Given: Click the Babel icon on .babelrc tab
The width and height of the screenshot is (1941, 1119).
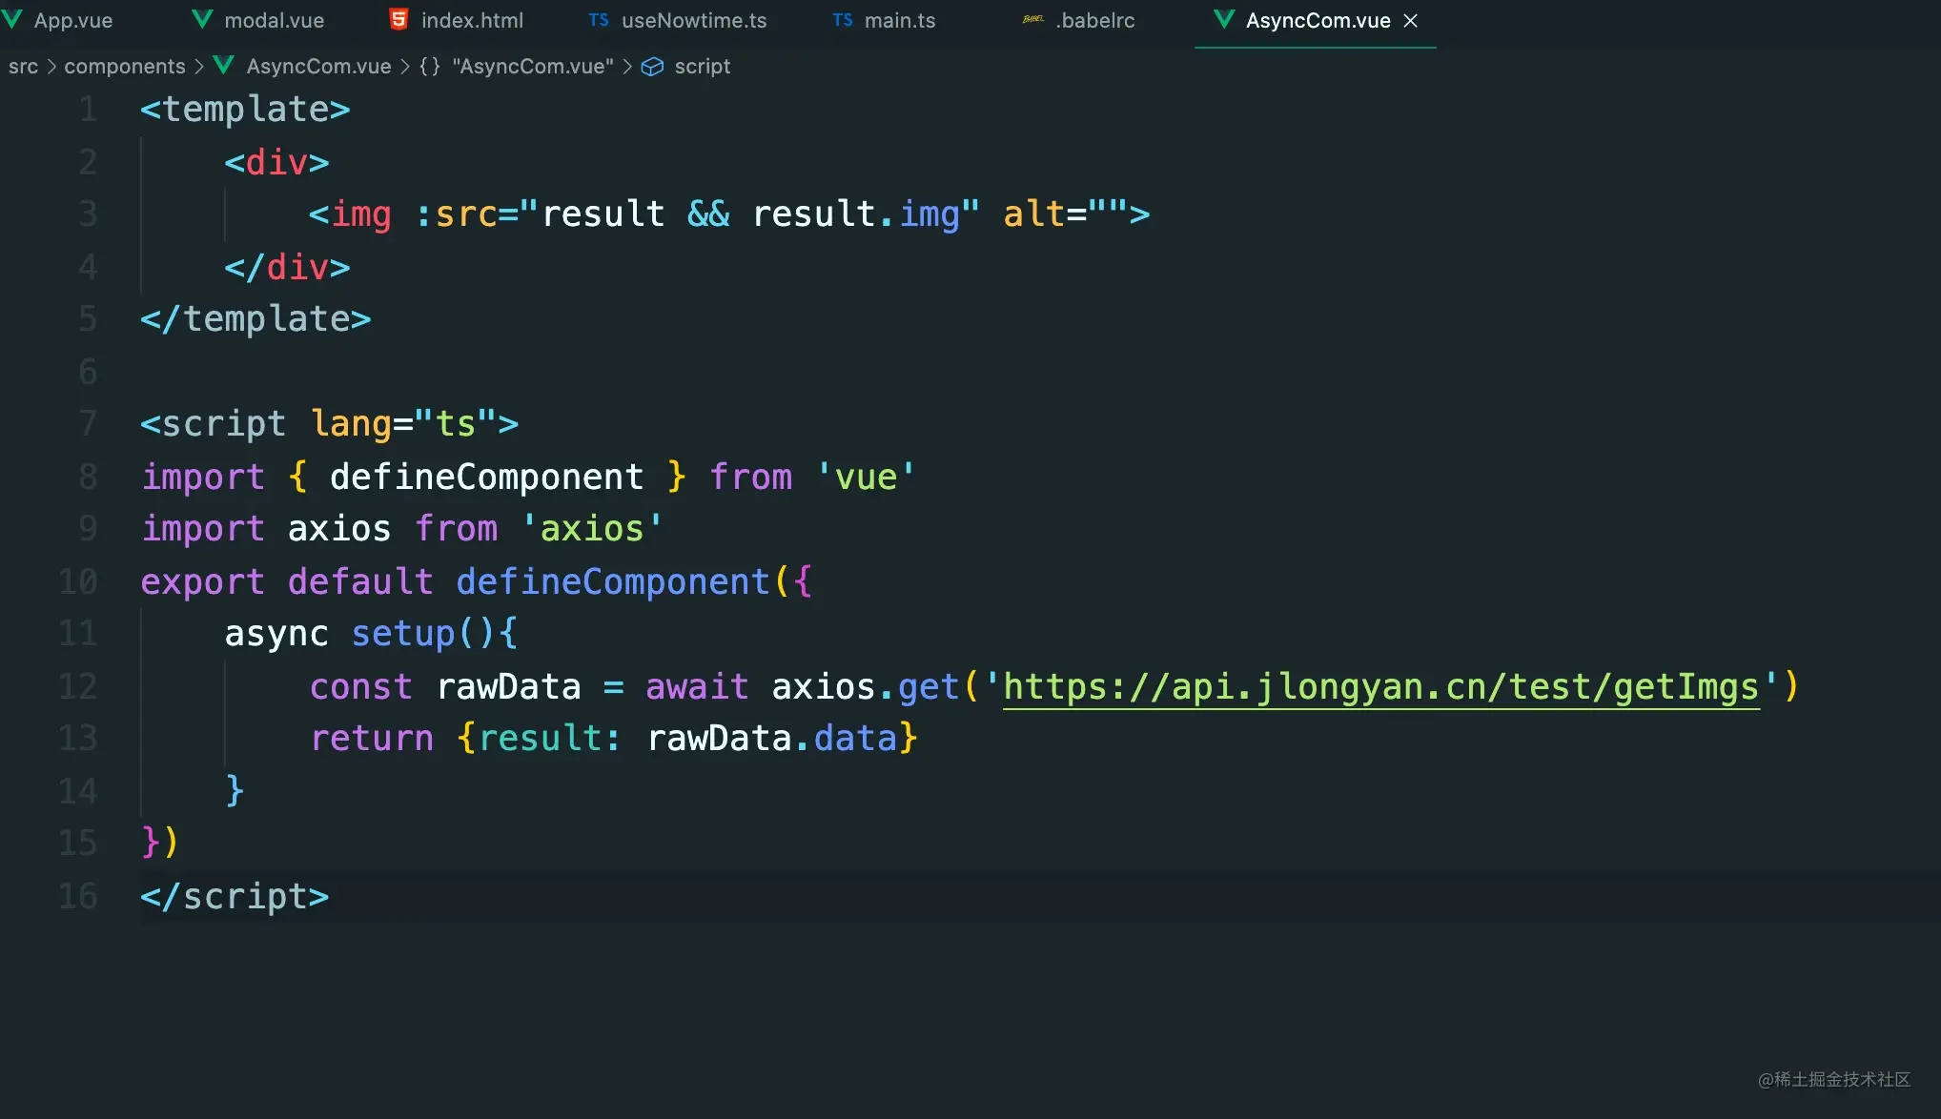Looking at the screenshot, I should pyautogui.click(x=1033, y=20).
